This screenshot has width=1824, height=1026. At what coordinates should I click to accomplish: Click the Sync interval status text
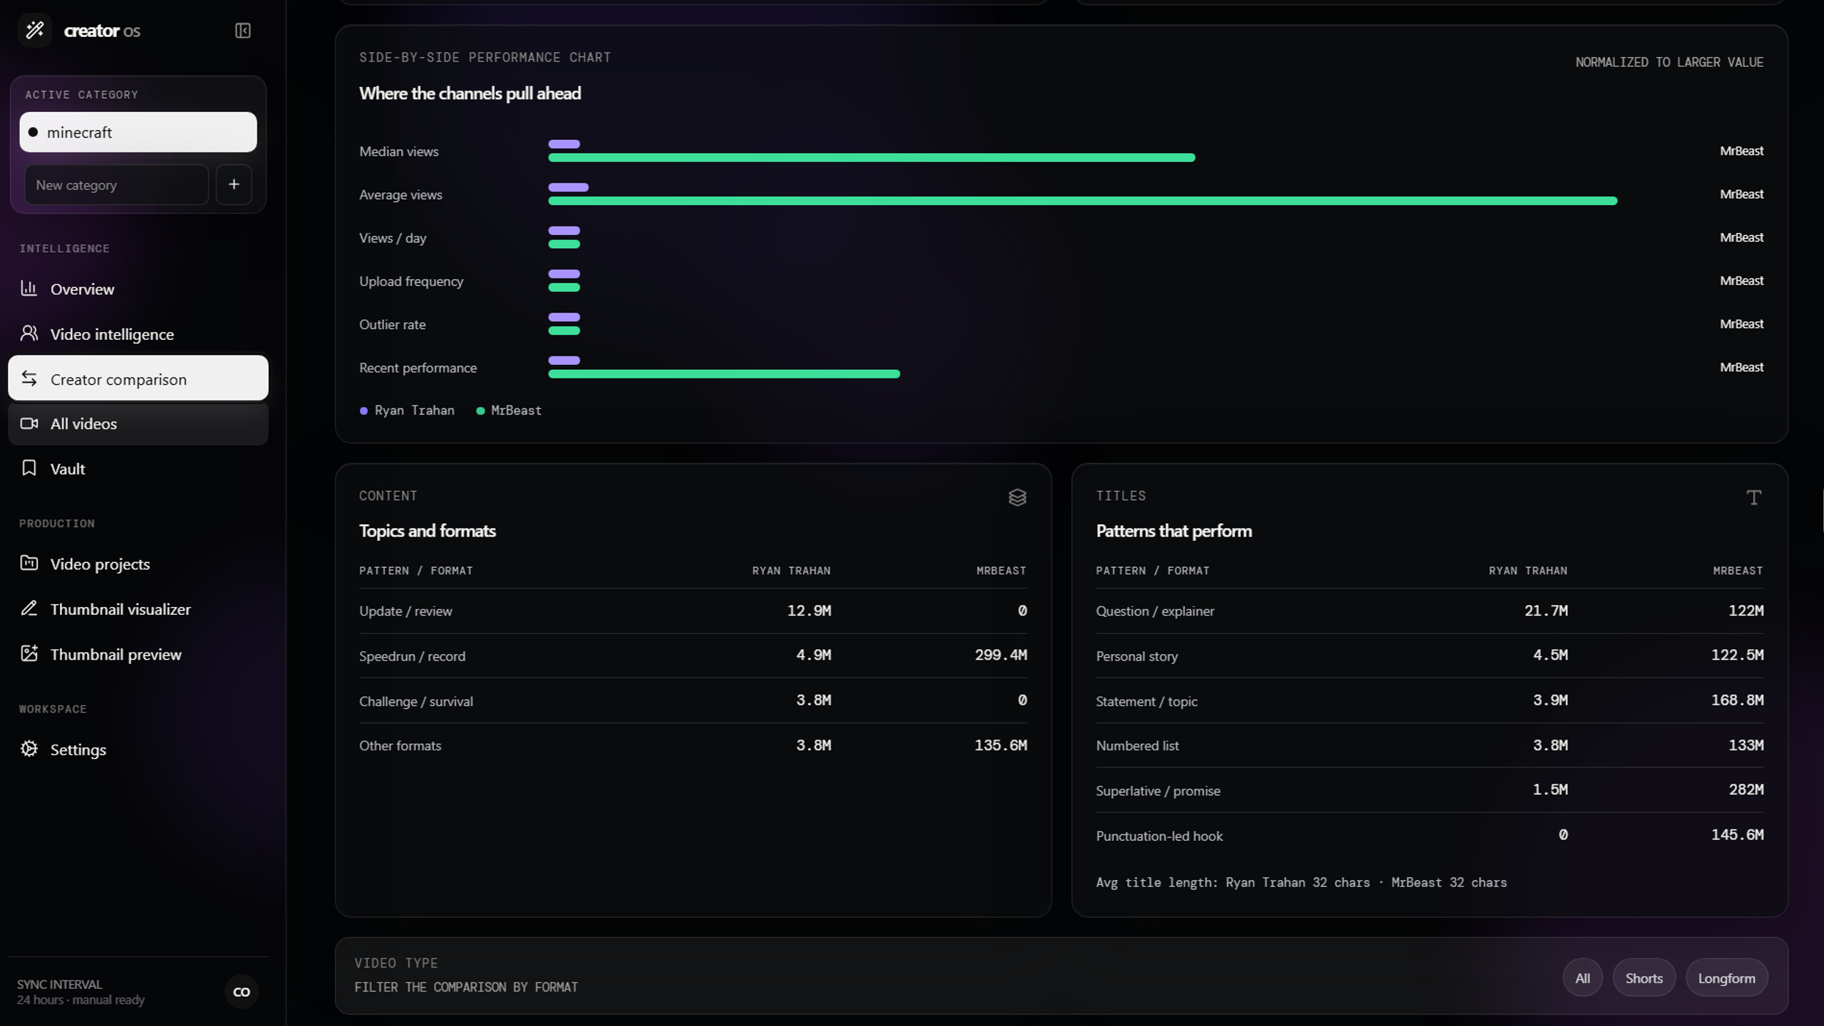[x=81, y=992]
